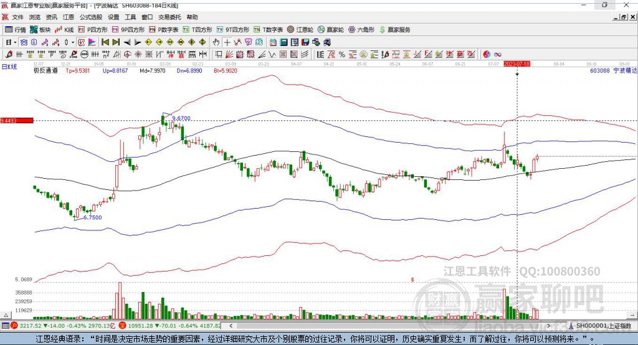Screen dimensions: 638x345
Task: Open the 六角形 hexagon tool
Action: point(361,30)
